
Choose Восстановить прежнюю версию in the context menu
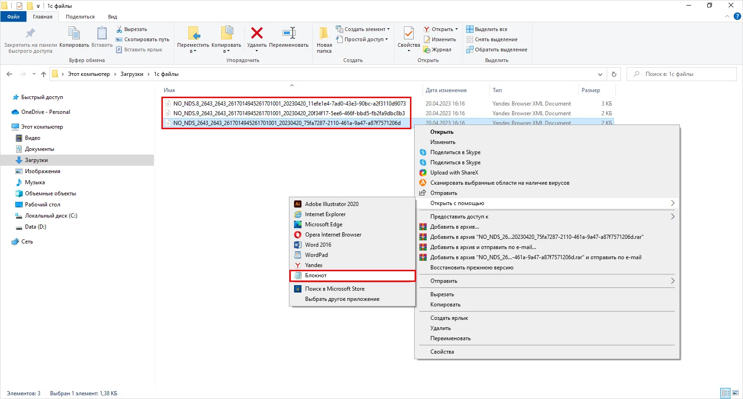[547, 268]
